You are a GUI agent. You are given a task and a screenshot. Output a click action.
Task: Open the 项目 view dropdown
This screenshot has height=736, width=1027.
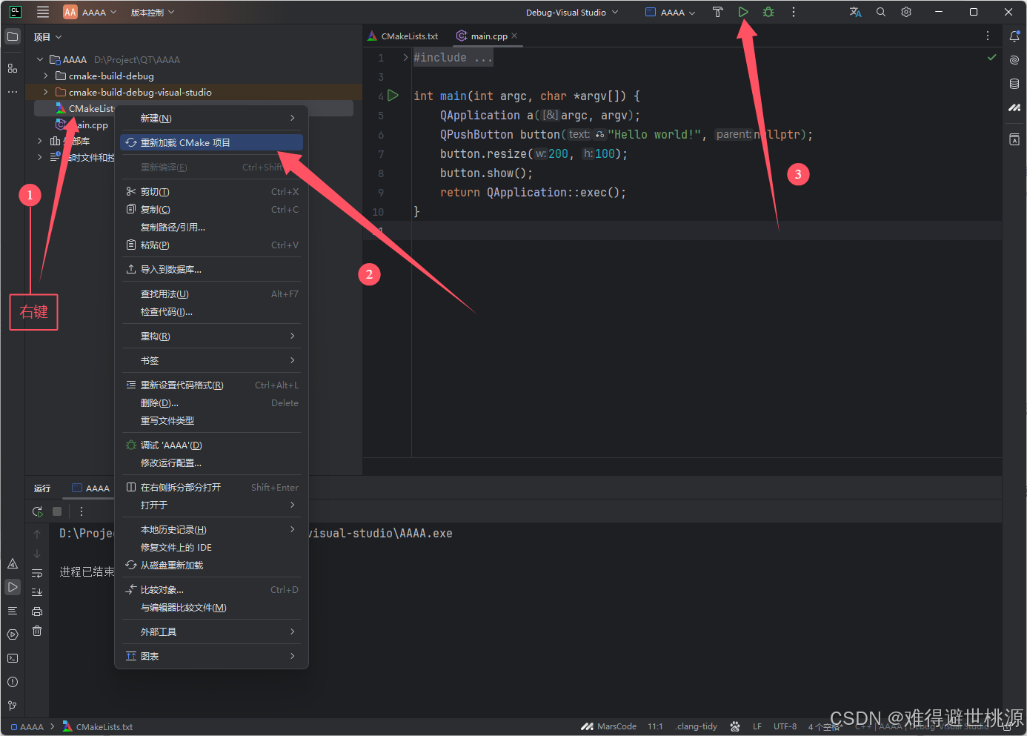[47, 37]
